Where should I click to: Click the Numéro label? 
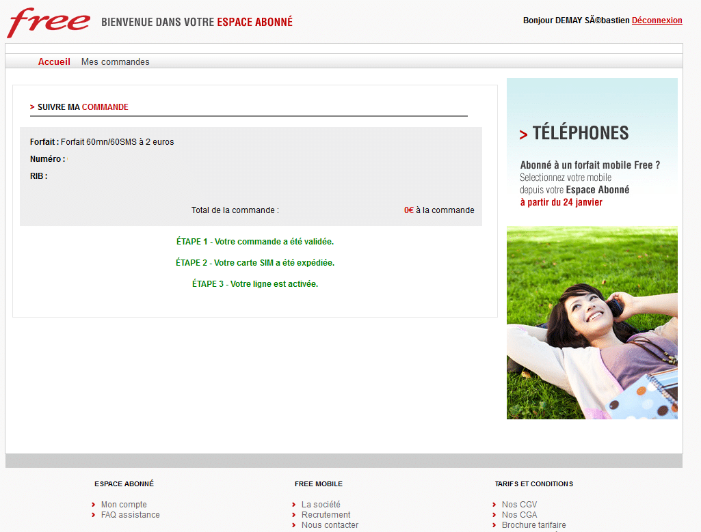(x=47, y=159)
